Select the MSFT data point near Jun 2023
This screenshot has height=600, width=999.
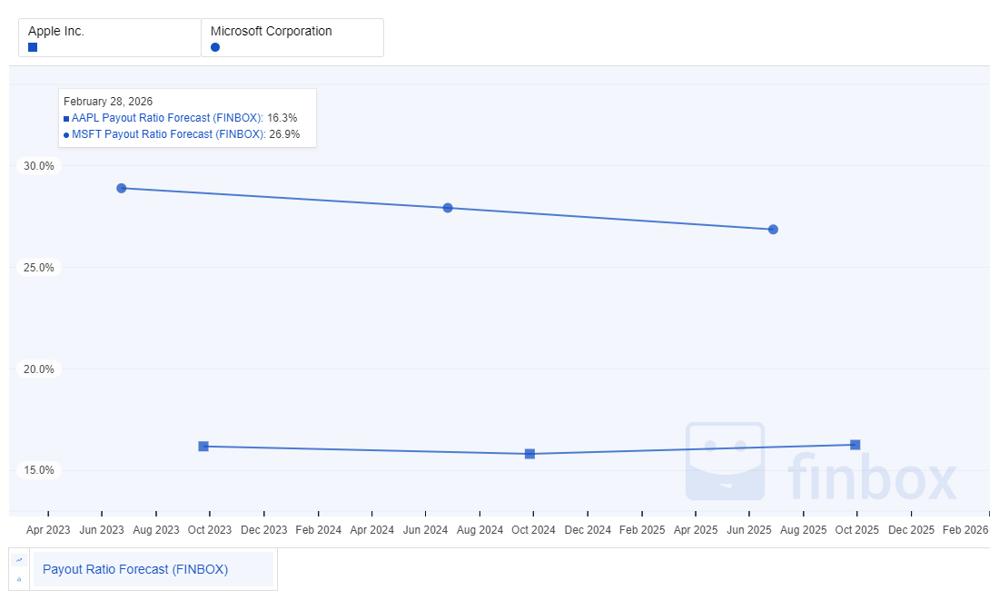[x=121, y=188]
